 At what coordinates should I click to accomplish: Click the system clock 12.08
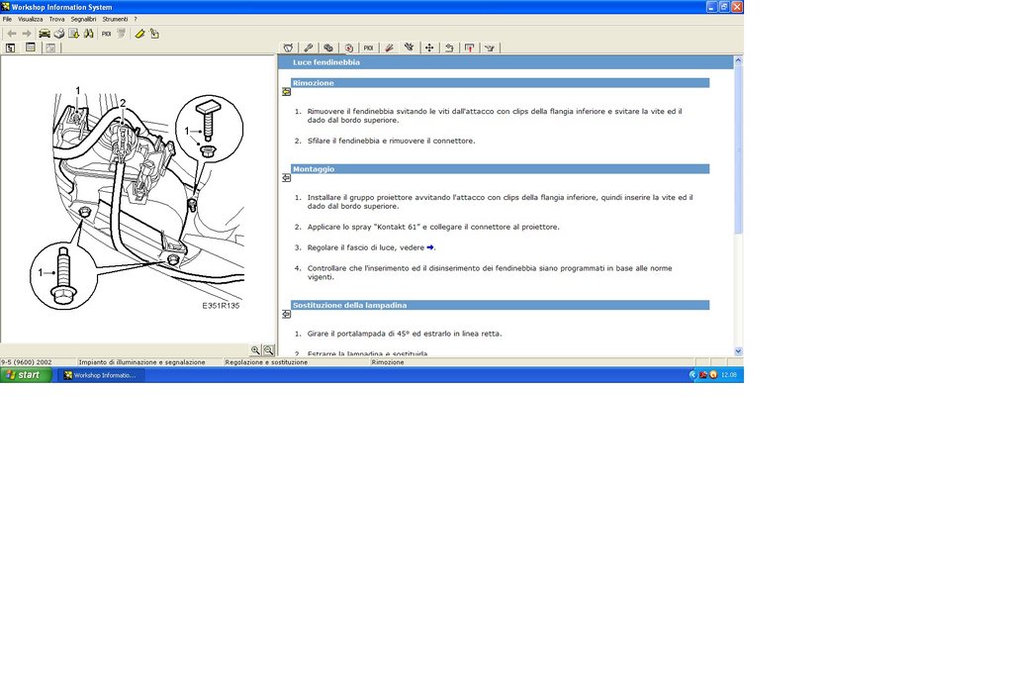729,375
